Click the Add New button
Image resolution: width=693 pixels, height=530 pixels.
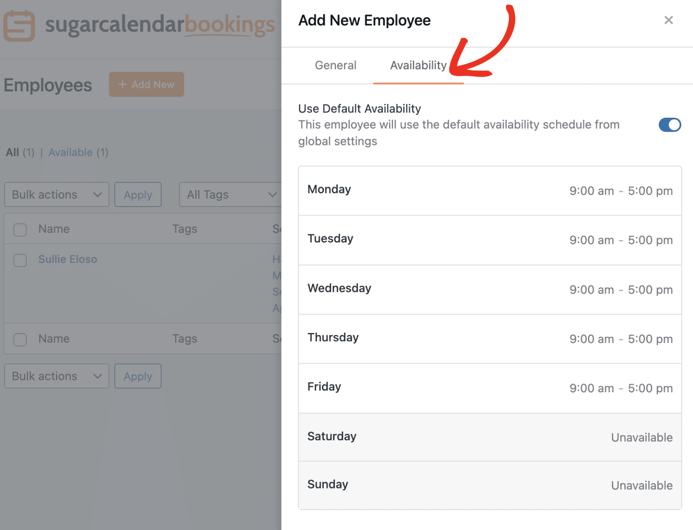click(x=146, y=84)
